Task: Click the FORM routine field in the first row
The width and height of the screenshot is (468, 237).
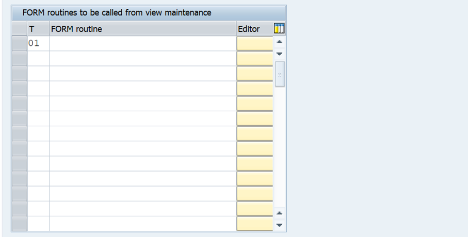Action: pos(142,43)
